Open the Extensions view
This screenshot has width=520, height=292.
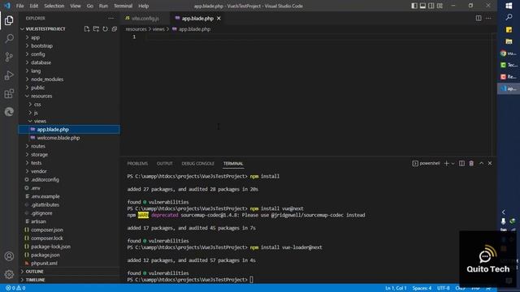click(9, 94)
